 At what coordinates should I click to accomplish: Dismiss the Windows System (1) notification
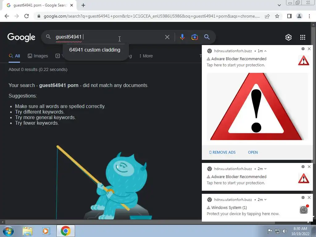309,197
